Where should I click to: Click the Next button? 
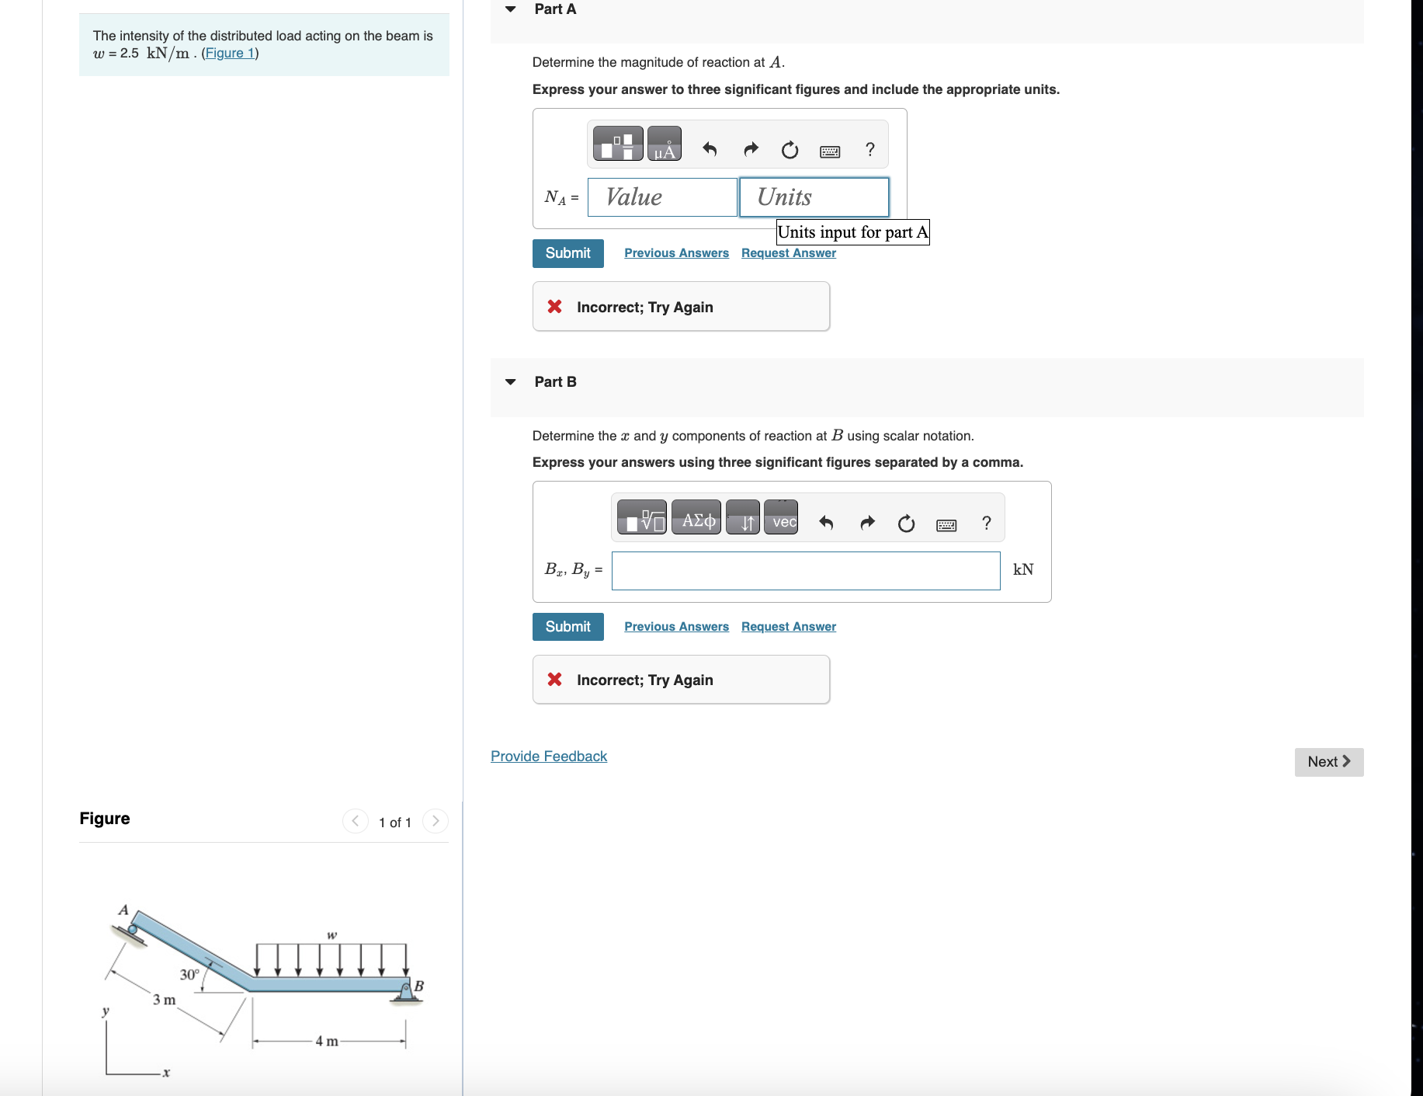1328,762
